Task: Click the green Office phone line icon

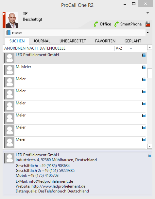Action: [x=96, y=24]
